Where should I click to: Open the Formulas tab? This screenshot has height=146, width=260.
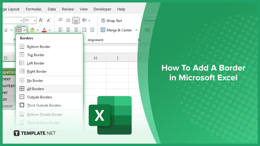pyautogui.click(x=34, y=9)
